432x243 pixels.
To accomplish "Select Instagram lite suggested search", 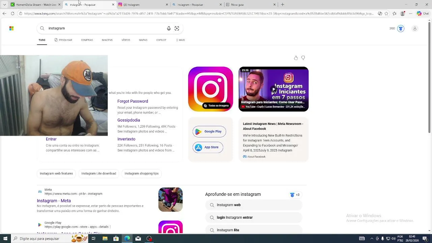I will [253, 230].
